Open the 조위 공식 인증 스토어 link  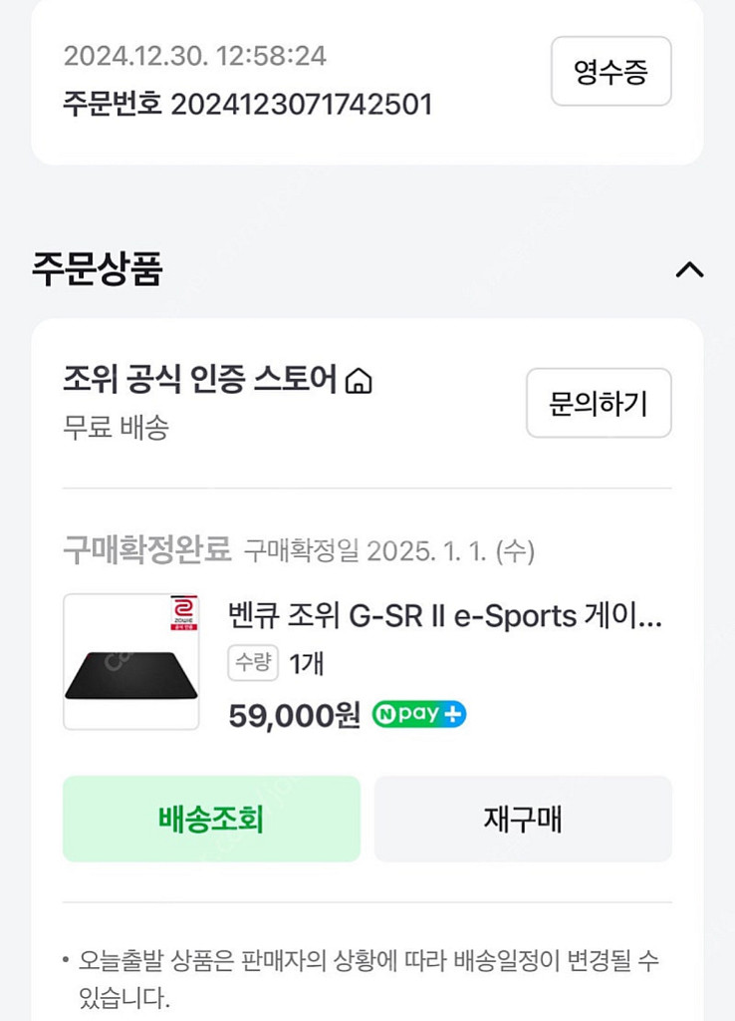(199, 380)
